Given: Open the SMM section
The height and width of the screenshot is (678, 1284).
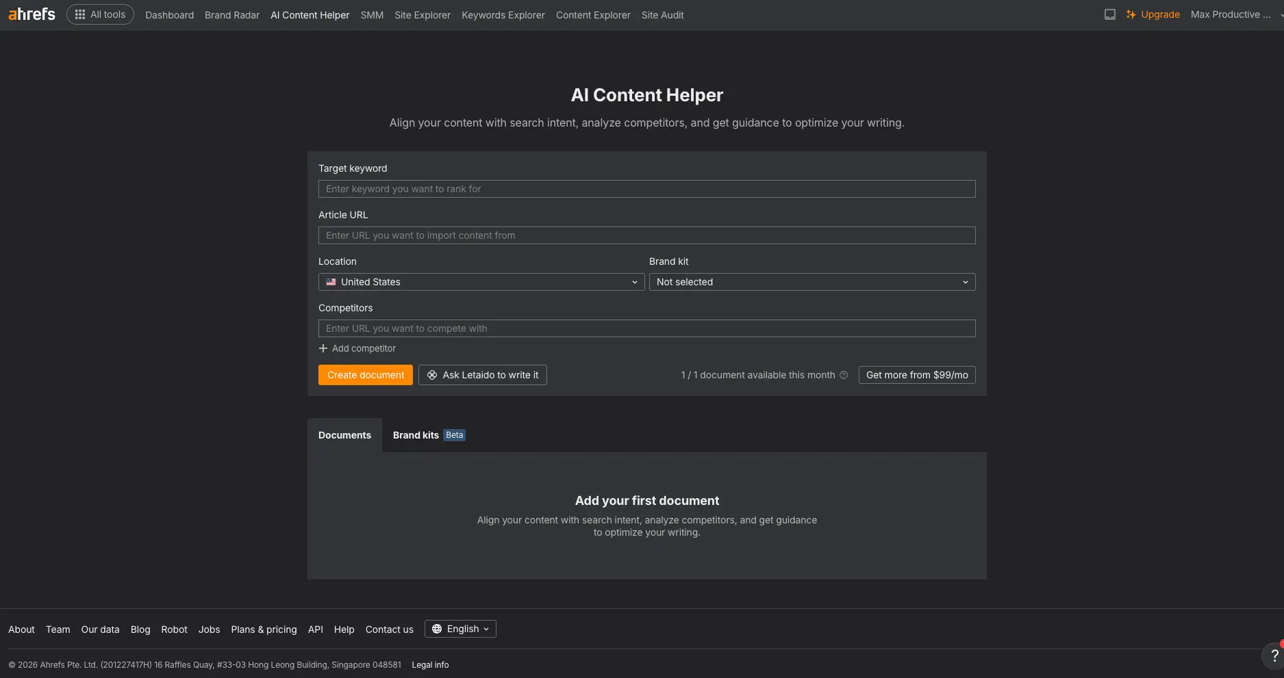Looking at the screenshot, I should click(x=372, y=15).
